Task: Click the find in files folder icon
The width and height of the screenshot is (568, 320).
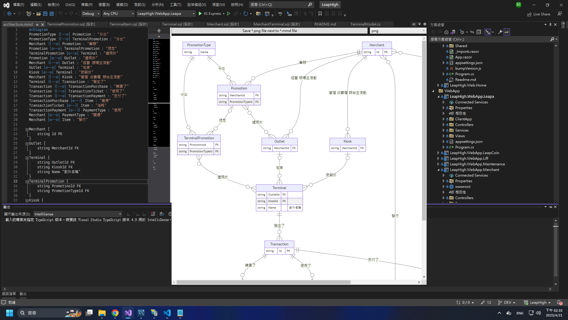Action: click(258, 14)
